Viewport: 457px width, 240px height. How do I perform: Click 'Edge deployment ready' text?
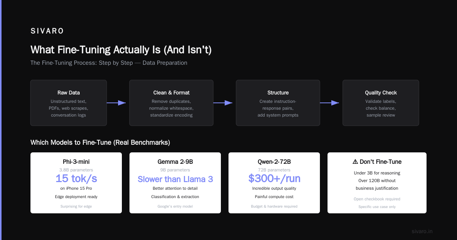click(x=76, y=197)
